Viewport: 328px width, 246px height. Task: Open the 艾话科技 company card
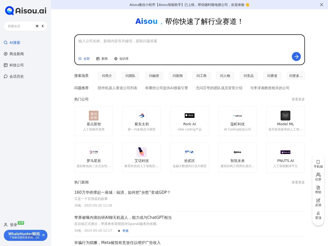tap(142, 158)
